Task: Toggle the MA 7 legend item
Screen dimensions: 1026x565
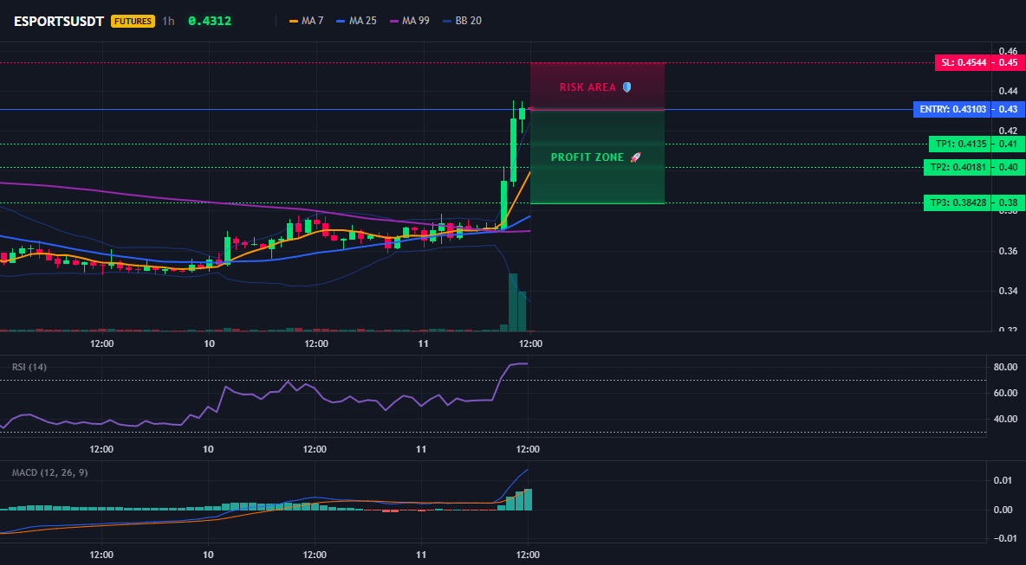Action: pyautogui.click(x=306, y=21)
